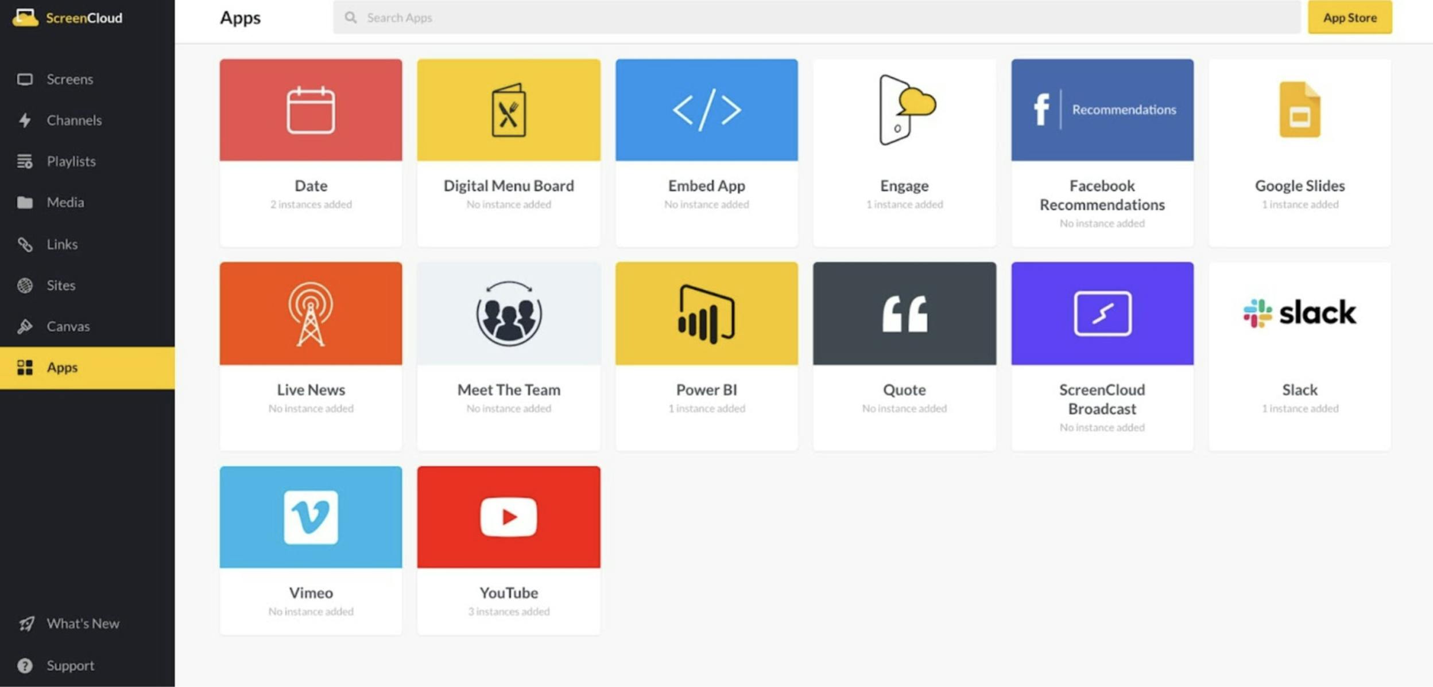Click the "Date" app title
Image resolution: width=1433 pixels, height=687 pixels.
311,186
